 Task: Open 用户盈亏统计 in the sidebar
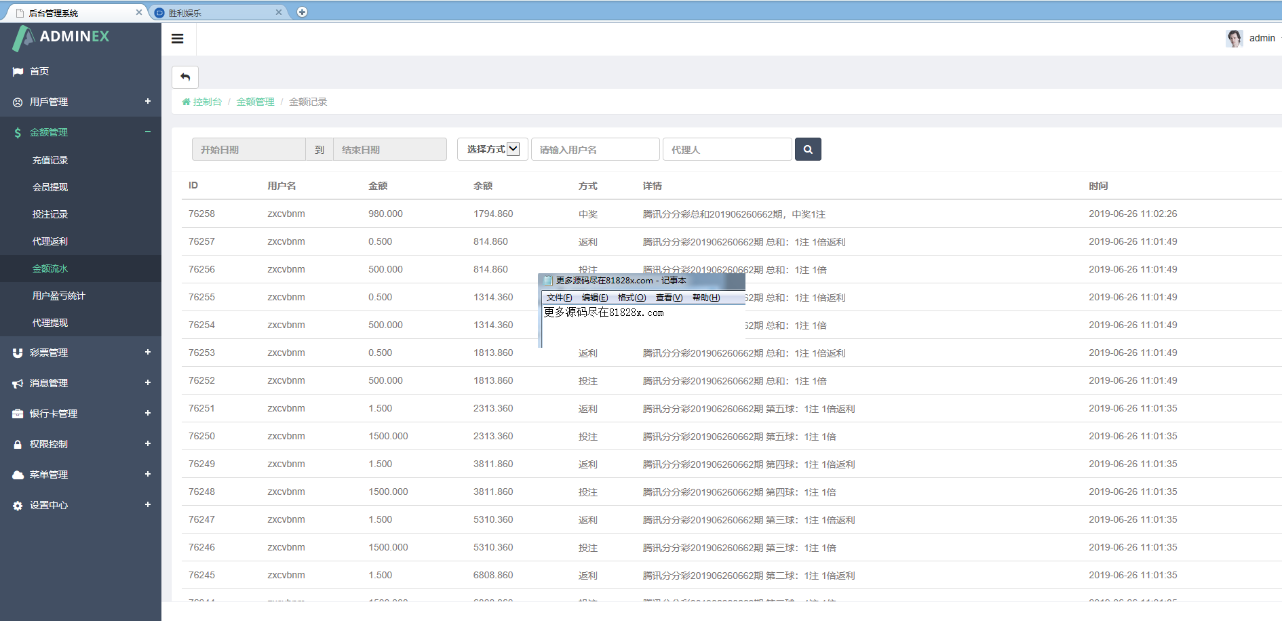pyautogui.click(x=59, y=296)
